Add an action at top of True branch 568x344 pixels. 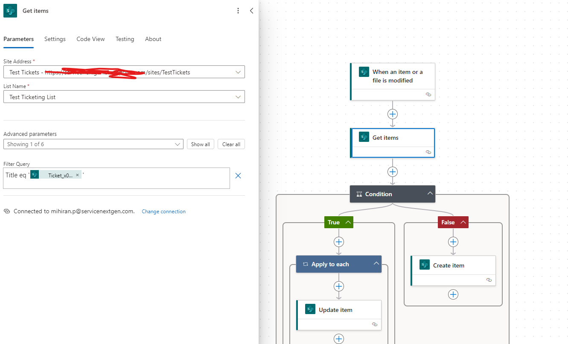pyautogui.click(x=339, y=242)
